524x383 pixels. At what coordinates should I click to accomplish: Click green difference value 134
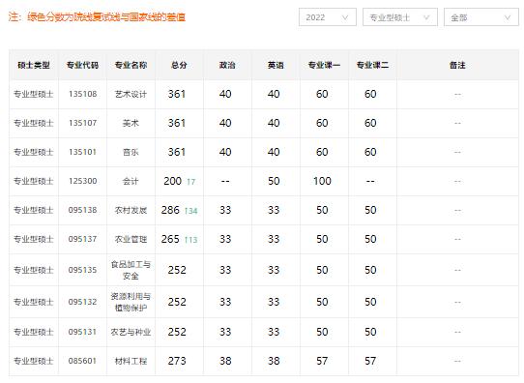(x=190, y=211)
